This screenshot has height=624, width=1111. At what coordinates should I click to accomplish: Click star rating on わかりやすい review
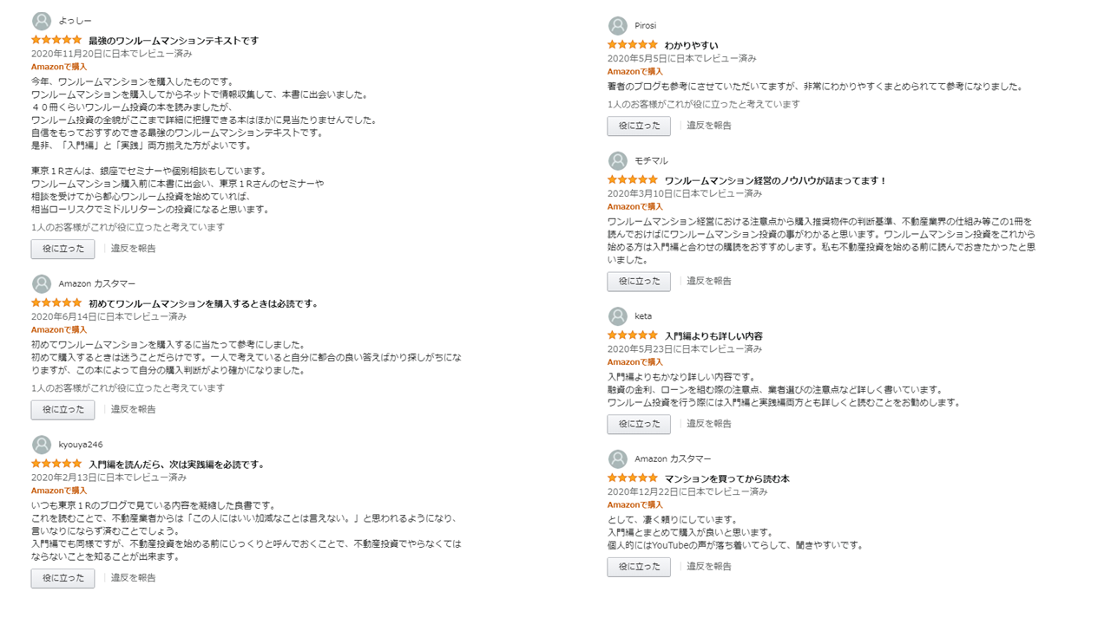point(632,44)
